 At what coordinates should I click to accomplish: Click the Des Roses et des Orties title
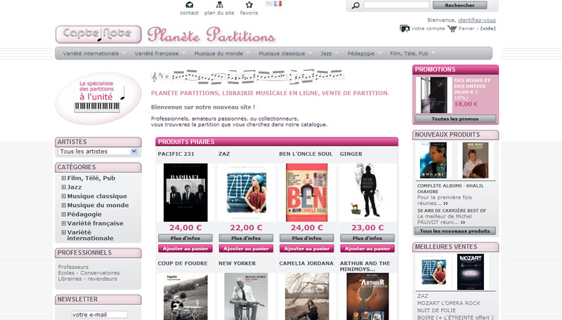coord(472,83)
